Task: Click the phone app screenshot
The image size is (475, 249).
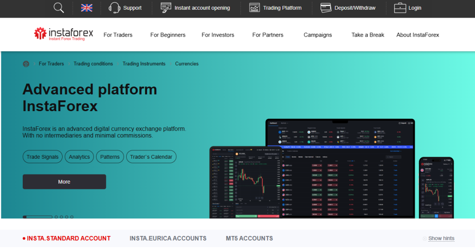Action: (x=436, y=187)
